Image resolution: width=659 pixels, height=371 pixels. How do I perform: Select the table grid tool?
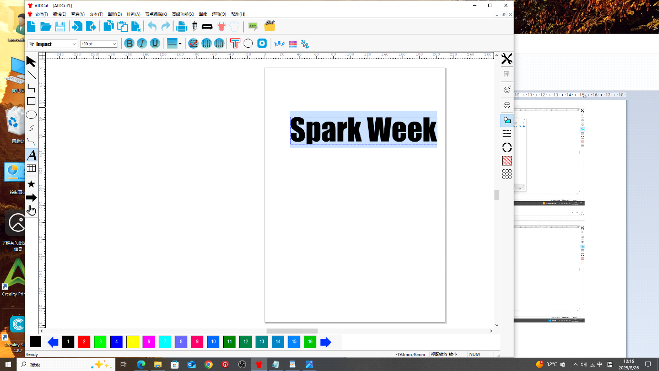(x=31, y=168)
